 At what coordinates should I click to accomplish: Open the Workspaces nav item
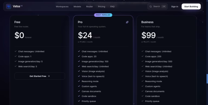pyautogui.click(x=62, y=6)
